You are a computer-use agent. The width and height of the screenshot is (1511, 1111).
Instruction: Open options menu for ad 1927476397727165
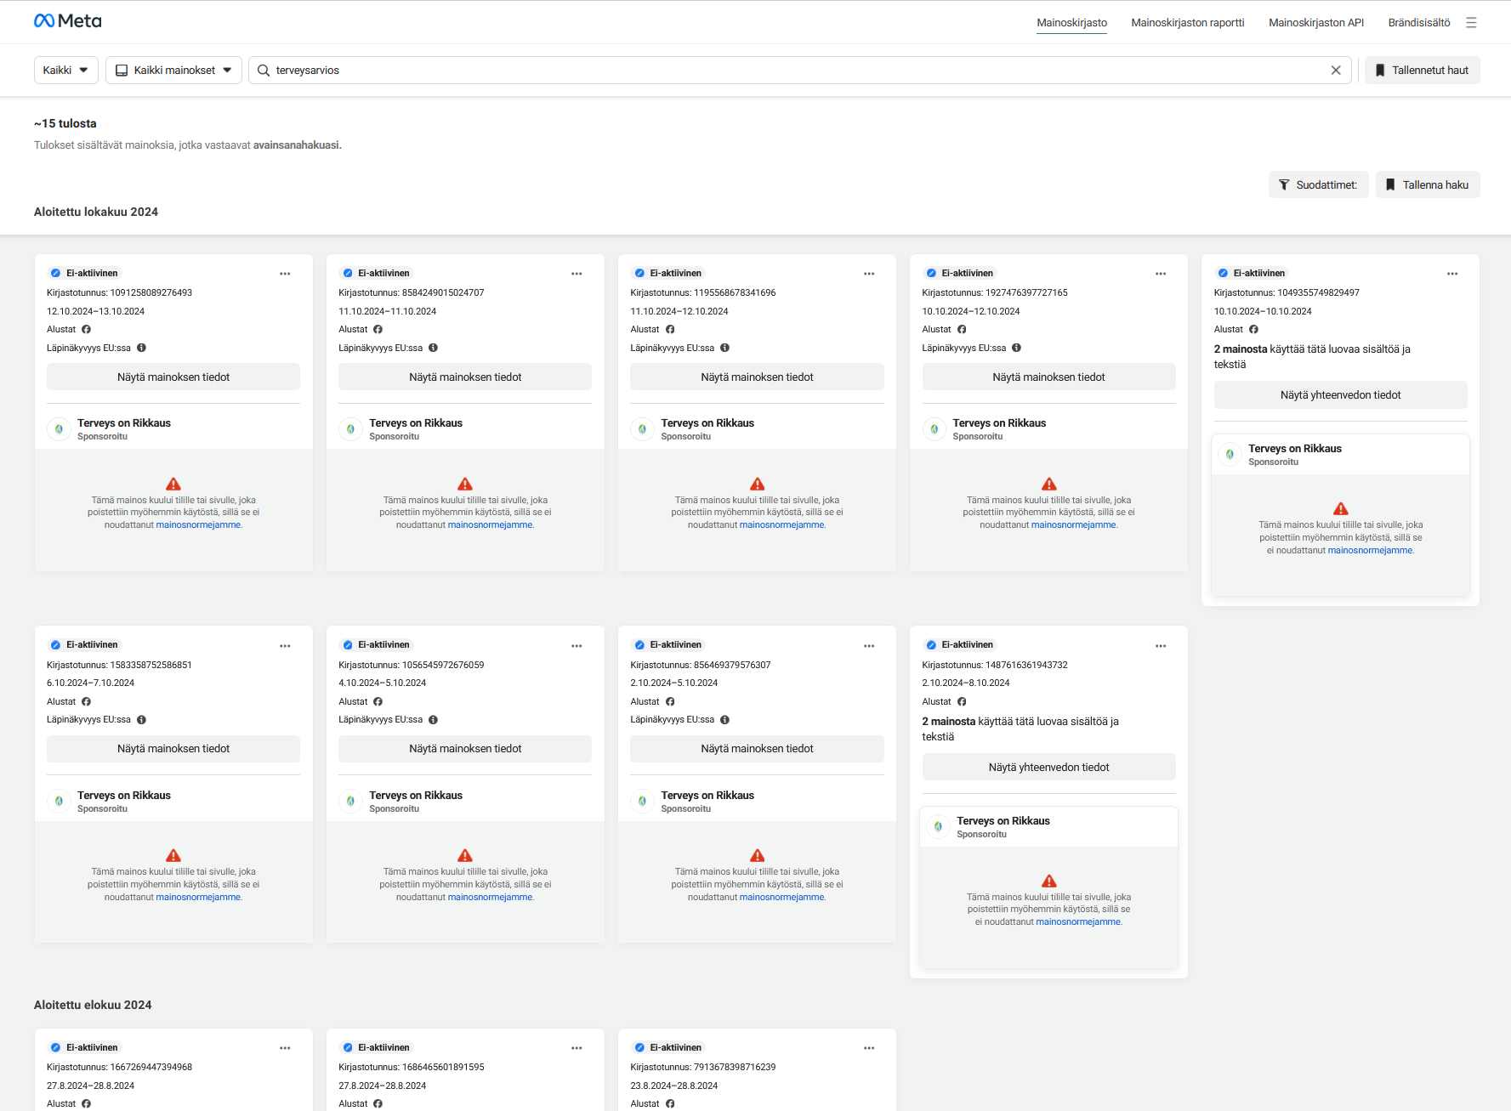pyautogui.click(x=1161, y=274)
